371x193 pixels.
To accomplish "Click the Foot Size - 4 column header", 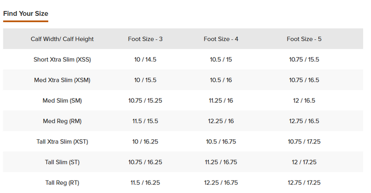I will (221, 39).
